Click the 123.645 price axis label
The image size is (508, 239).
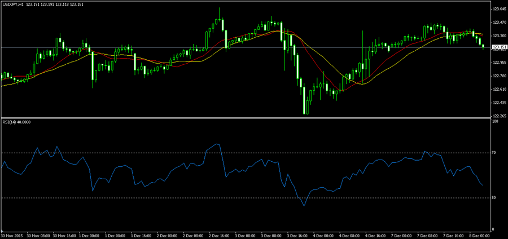[x=498, y=10]
